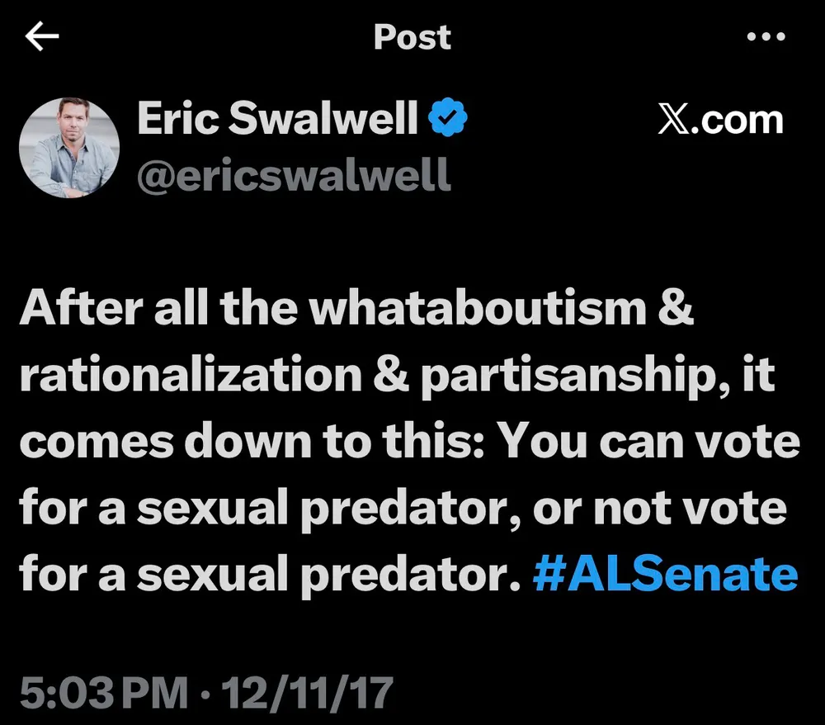The height and width of the screenshot is (725, 825).
Task: Click the Eric Swalwell display name
Action: (278, 120)
